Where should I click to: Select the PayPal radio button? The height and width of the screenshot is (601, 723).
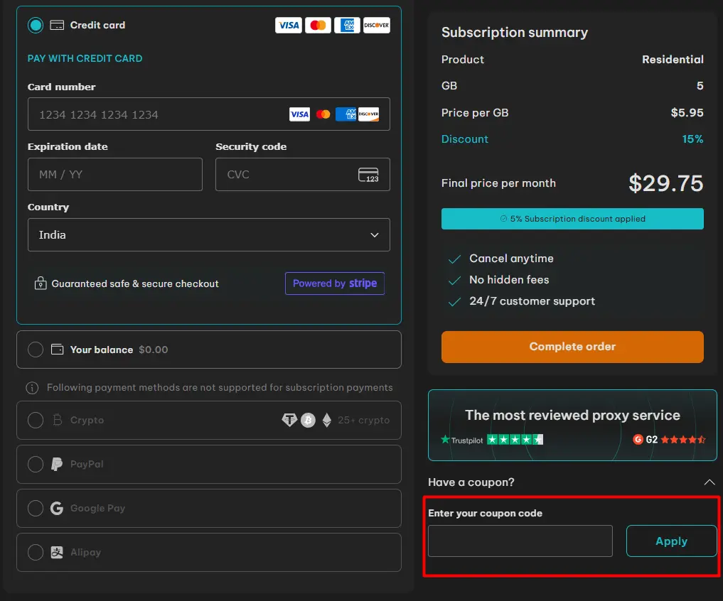36,465
